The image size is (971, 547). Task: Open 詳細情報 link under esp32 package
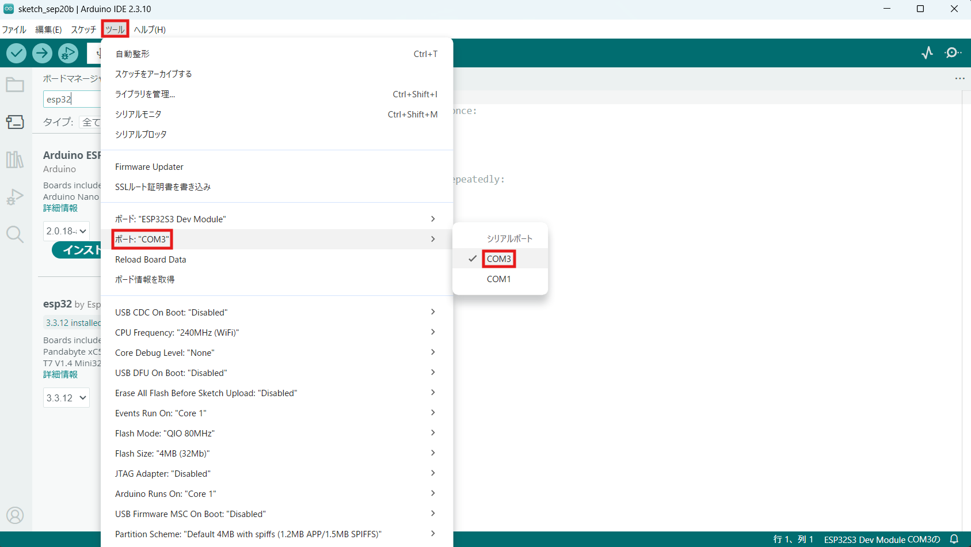[60, 374]
